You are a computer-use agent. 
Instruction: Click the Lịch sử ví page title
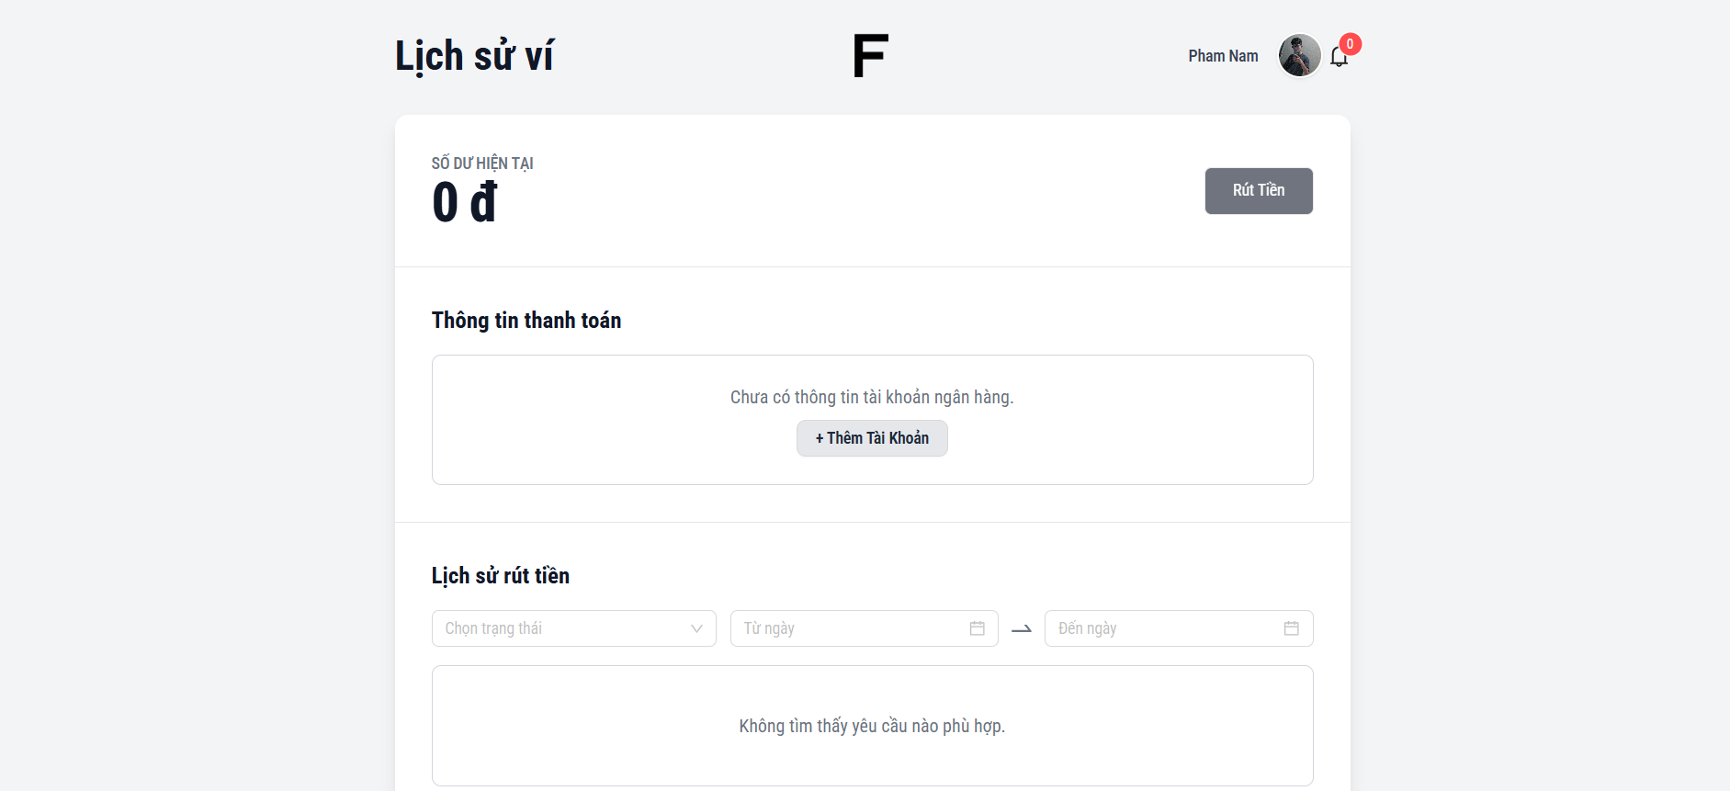474,56
